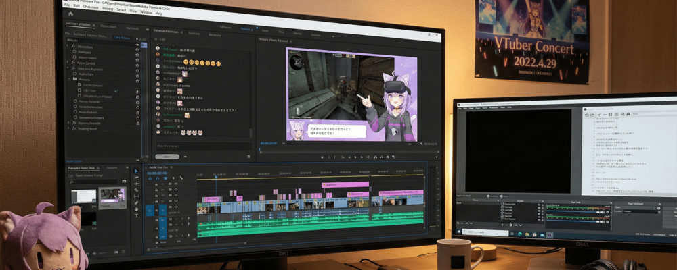The width and height of the screenshot is (677, 270).
Task: Select the Slip tool
Action: (x=137, y=196)
